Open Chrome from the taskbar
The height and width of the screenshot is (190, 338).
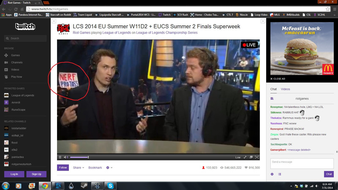click(x=45, y=186)
